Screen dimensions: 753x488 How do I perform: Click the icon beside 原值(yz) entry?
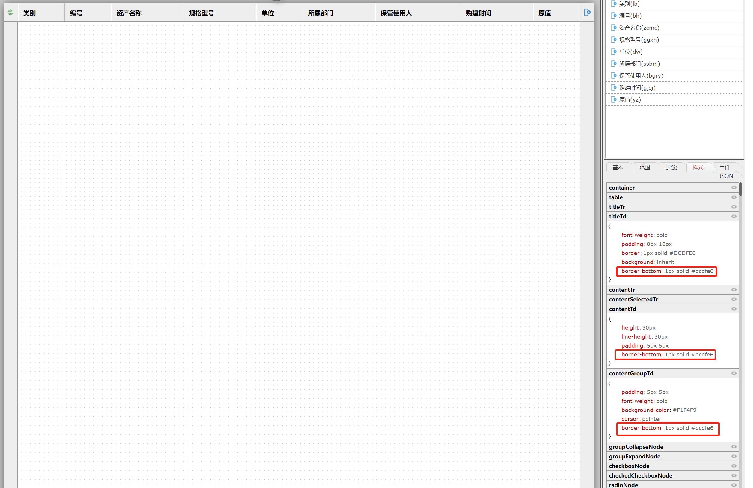614,100
